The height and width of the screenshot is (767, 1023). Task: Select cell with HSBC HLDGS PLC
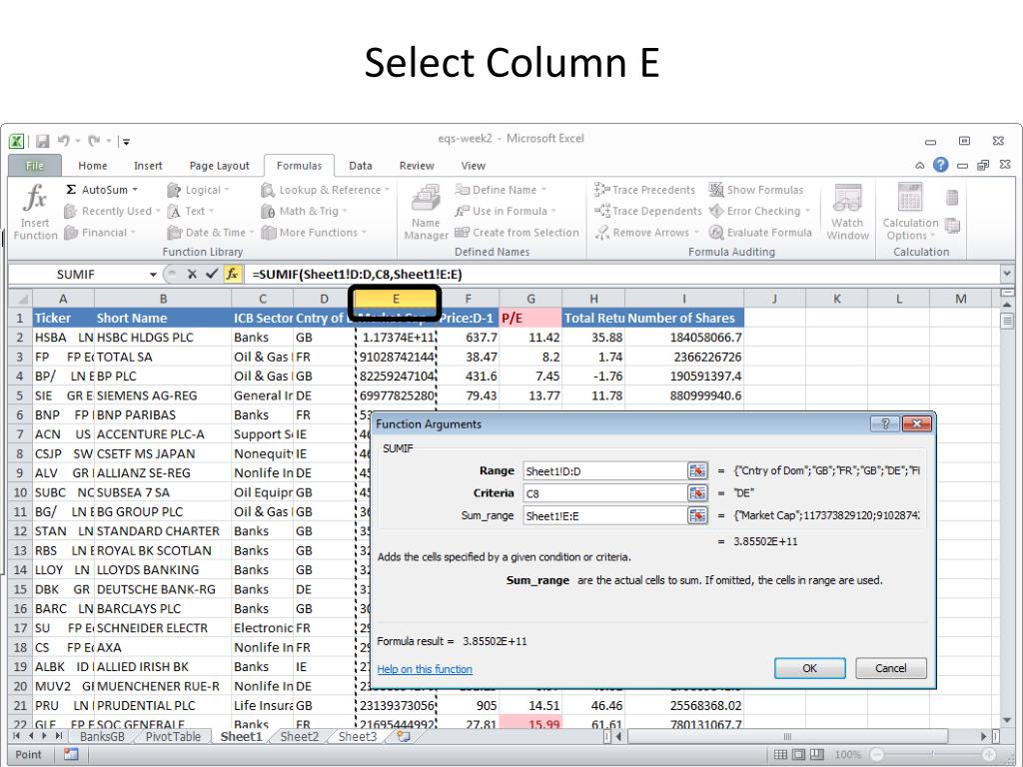click(x=163, y=338)
